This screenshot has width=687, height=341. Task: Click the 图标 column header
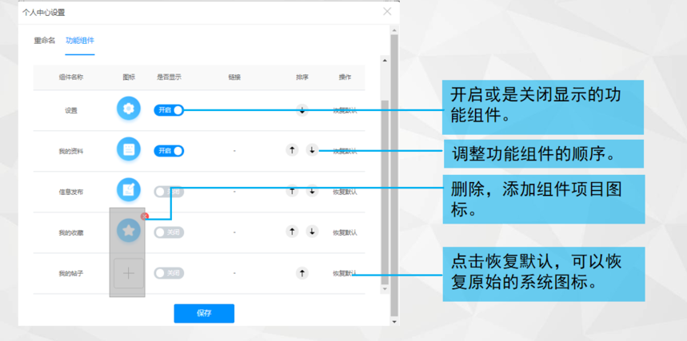pos(129,77)
